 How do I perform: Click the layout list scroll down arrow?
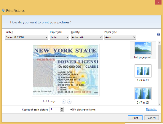[x=159, y=104]
